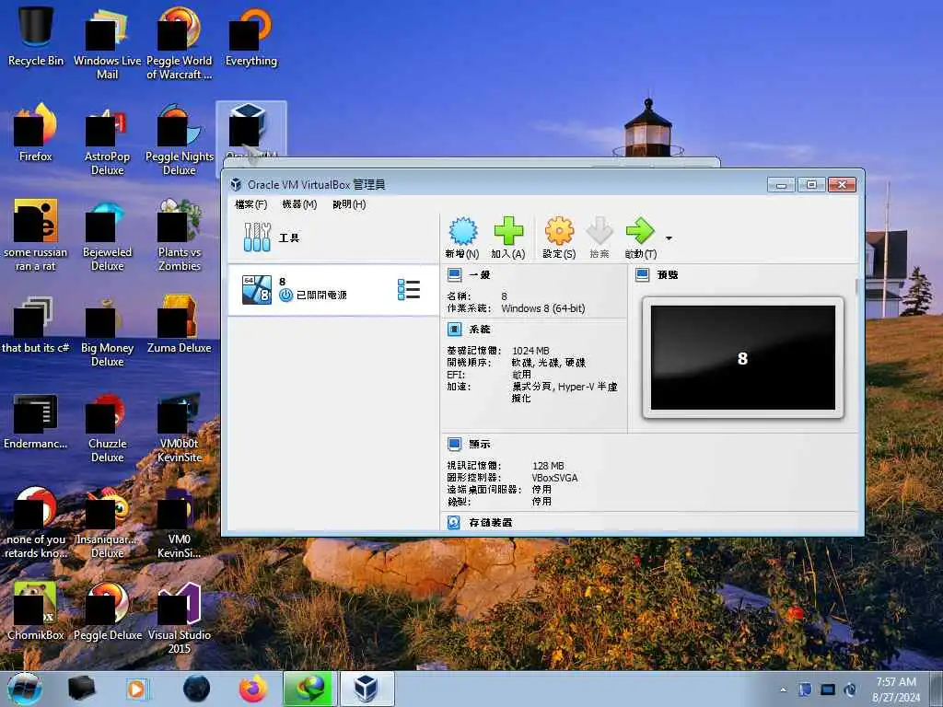Open the Windows Start menu orb
The width and height of the screenshot is (943, 707).
[24, 689]
